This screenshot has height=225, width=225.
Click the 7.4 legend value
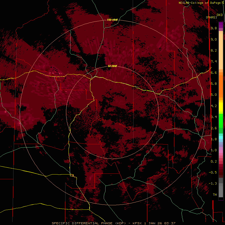[x=214, y=61]
